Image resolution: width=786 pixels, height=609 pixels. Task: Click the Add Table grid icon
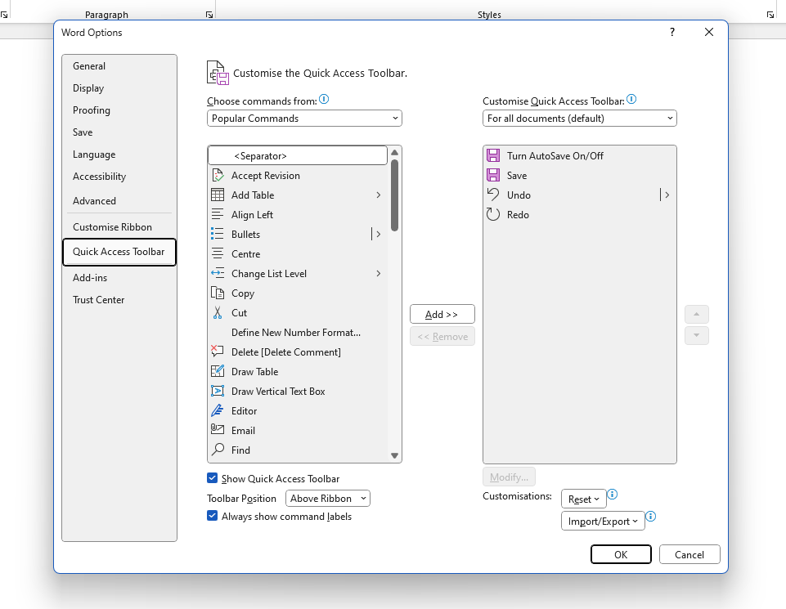pos(218,195)
